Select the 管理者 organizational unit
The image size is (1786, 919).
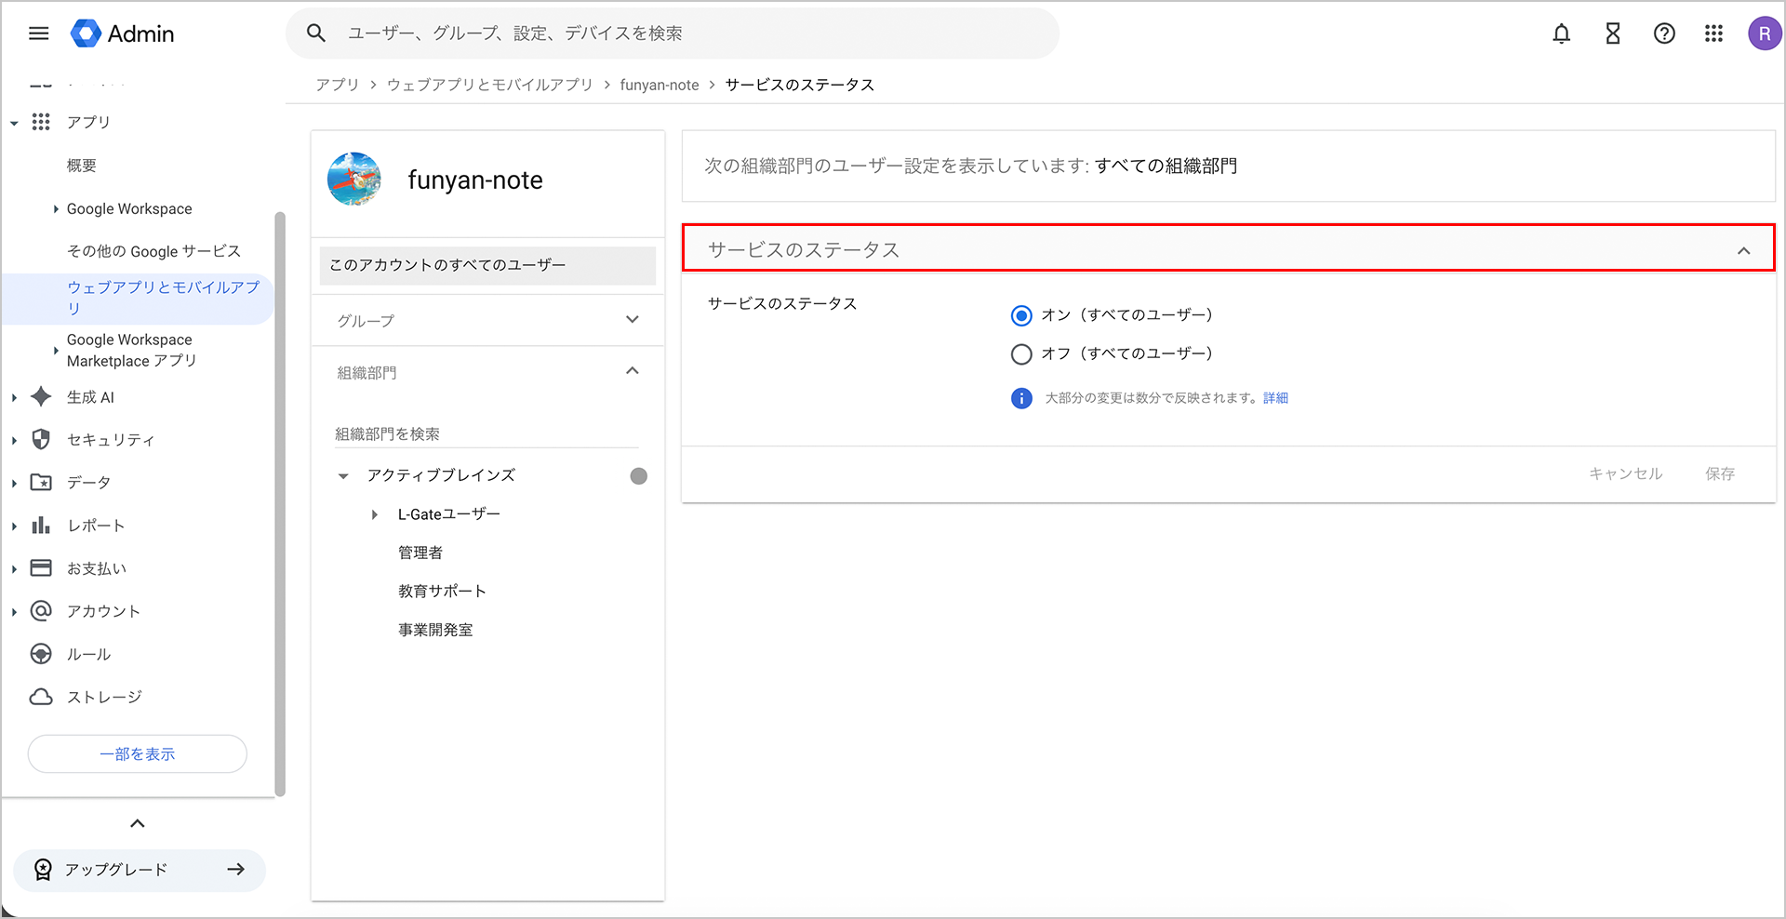(x=420, y=553)
